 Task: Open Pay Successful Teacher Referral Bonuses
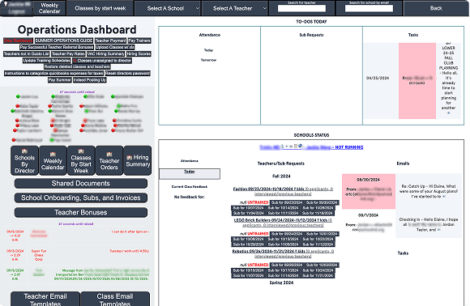pyautogui.click(x=57, y=47)
